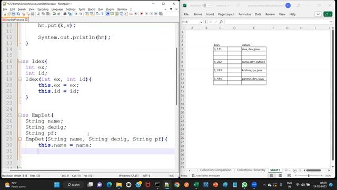Click Windows (CR LF) in Notepad++ status bar
Screen dimensions: 337x190
(x=128, y=176)
